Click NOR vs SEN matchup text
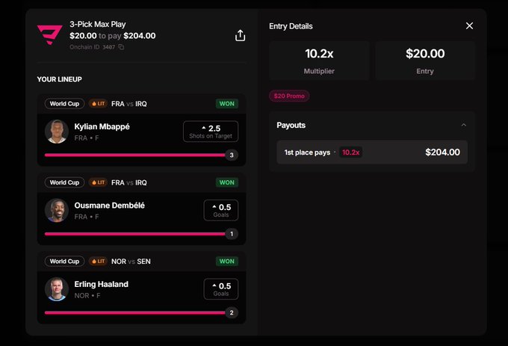 (x=131, y=262)
